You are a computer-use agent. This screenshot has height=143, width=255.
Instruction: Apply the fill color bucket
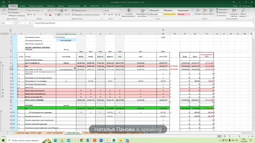(x=46, y=15)
